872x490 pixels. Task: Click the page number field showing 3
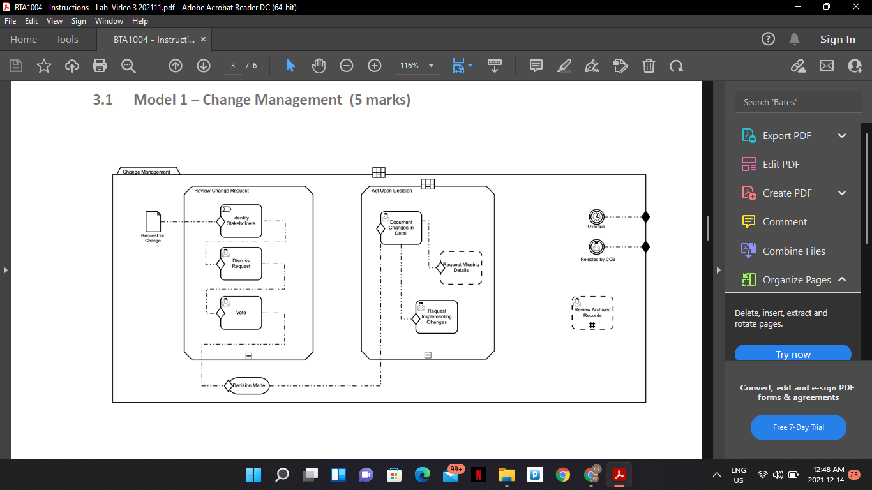pos(233,66)
